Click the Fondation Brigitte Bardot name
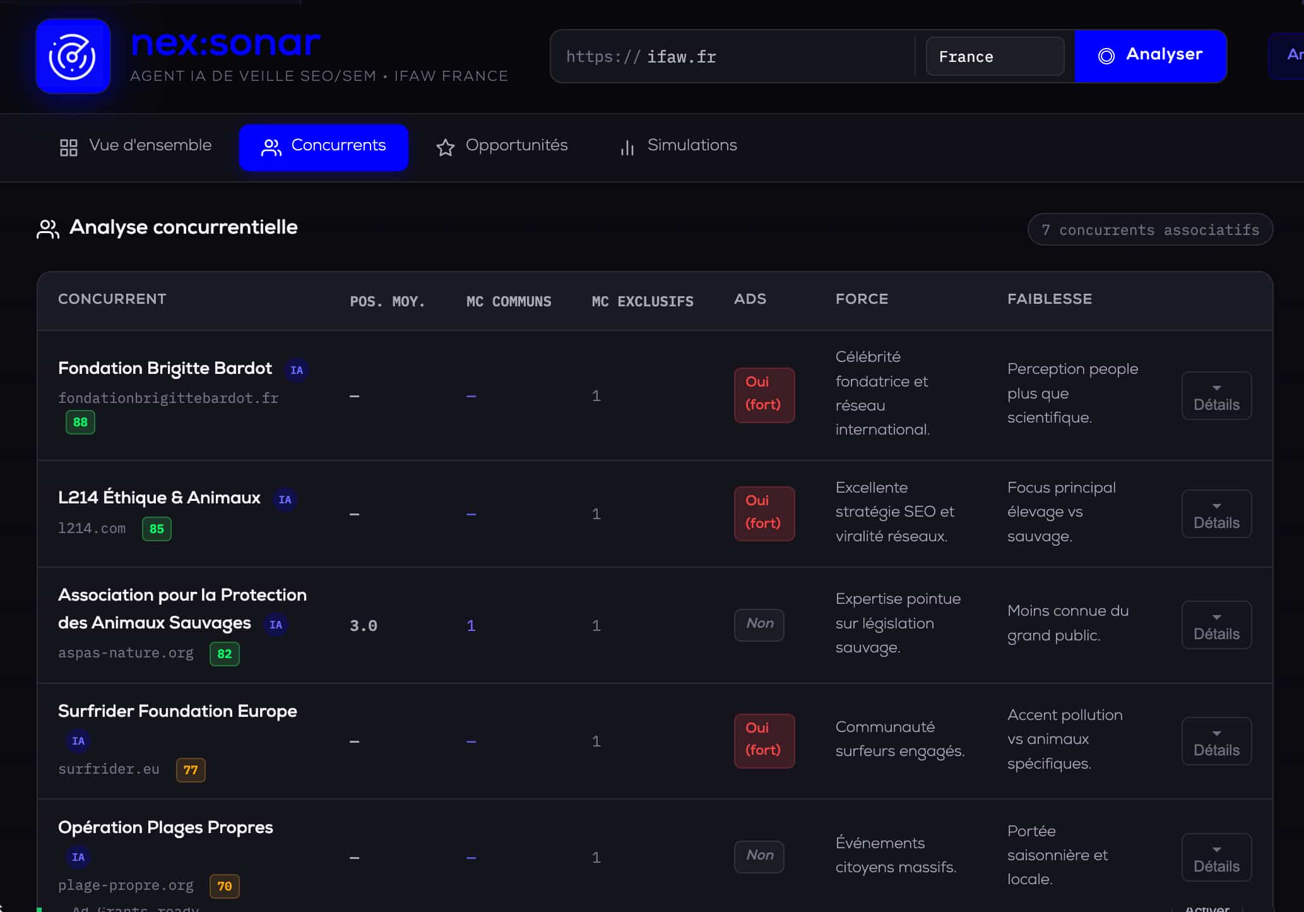 (165, 368)
